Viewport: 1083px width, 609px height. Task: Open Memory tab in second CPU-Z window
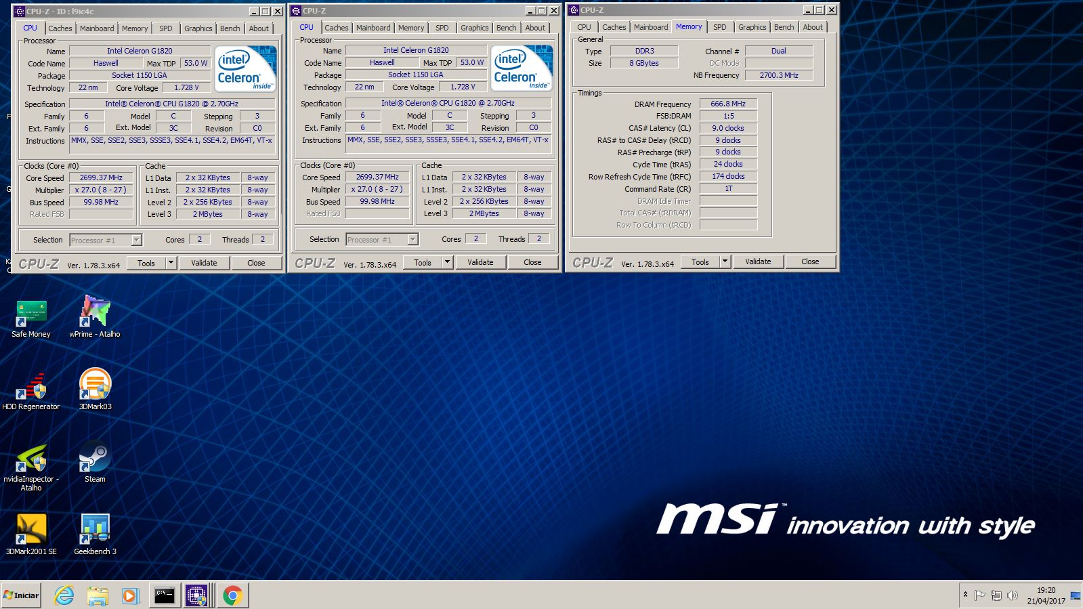pos(411,28)
